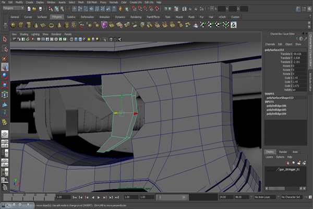Toggle gun_18:trigger_01 layer display type box

point(273,170)
